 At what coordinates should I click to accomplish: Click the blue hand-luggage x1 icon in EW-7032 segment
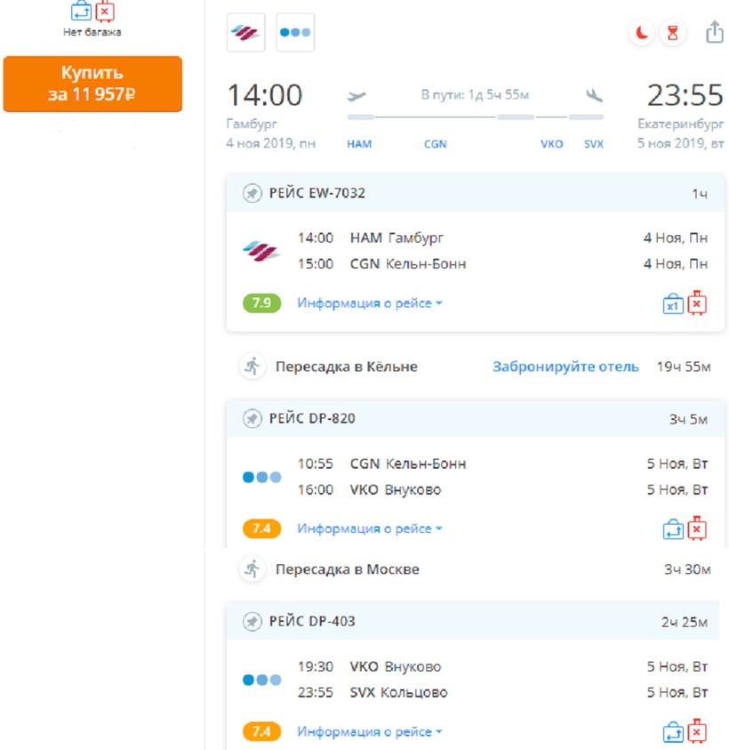[673, 304]
